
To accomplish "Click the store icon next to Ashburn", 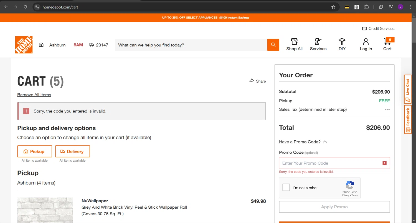I will point(41,45).
